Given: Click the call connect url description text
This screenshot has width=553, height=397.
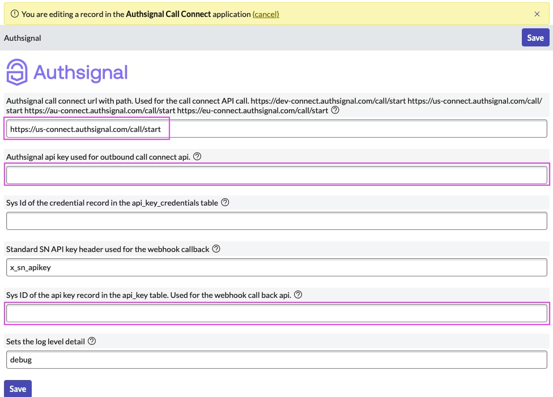Looking at the screenshot, I should click(x=274, y=105).
